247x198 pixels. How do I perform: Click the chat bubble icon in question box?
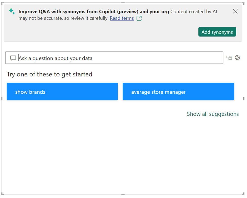pos(13,58)
